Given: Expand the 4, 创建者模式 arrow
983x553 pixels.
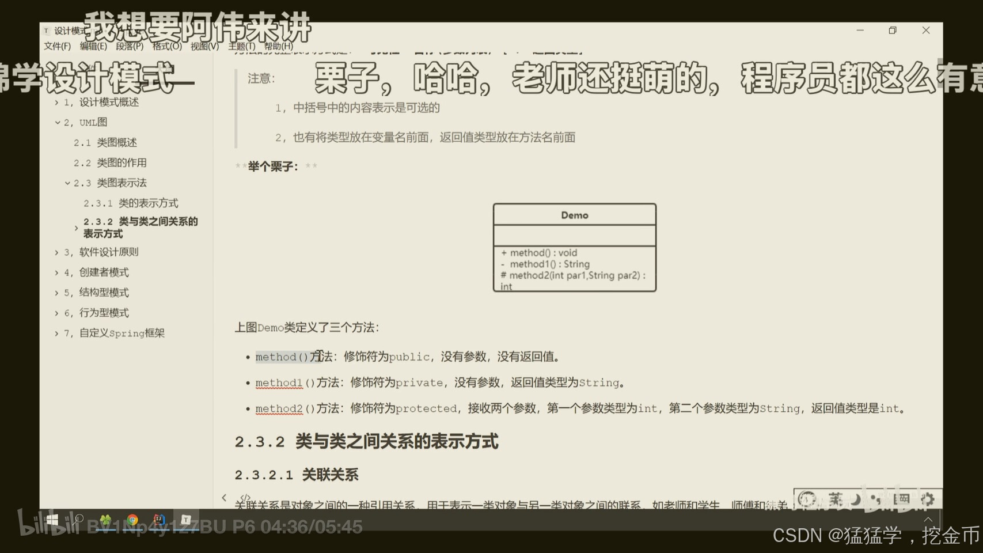Looking at the screenshot, I should (56, 272).
